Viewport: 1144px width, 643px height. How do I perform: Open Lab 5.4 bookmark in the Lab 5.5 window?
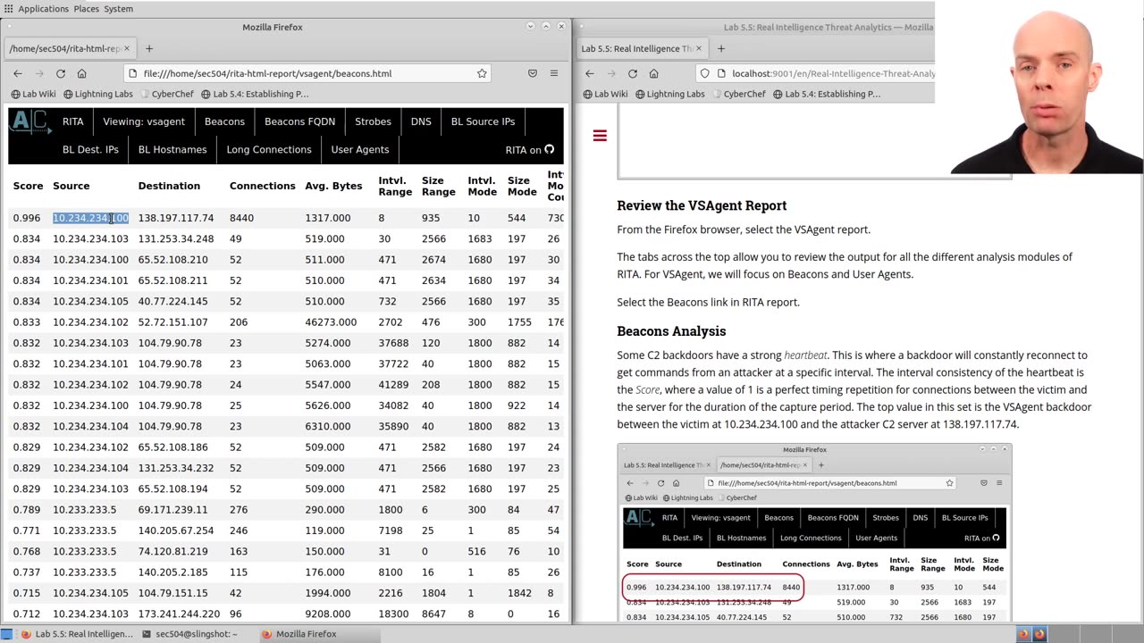coord(828,94)
